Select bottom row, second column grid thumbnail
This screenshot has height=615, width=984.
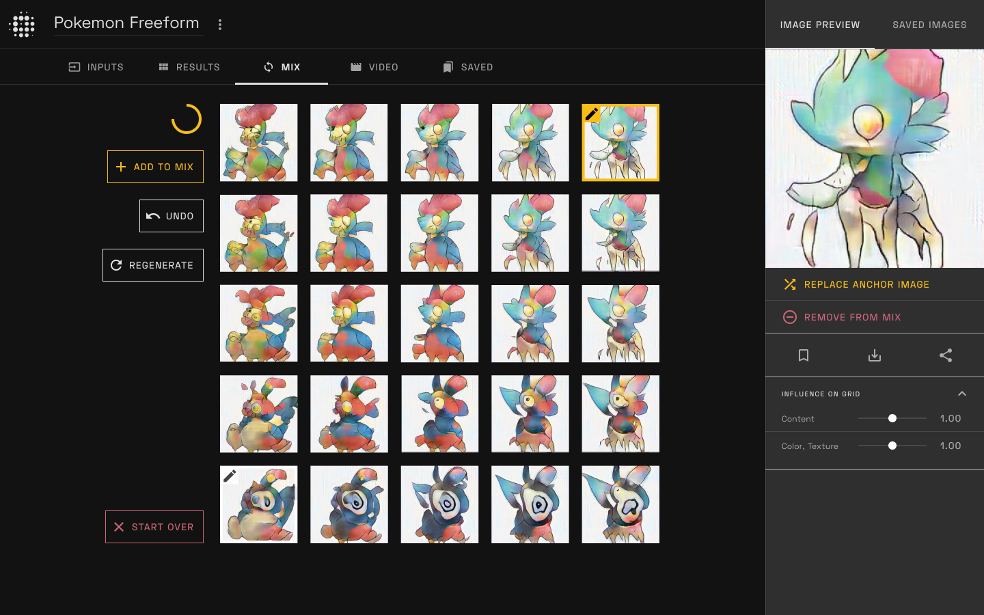[x=349, y=505]
